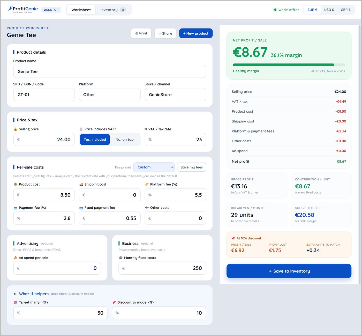This screenshot has height=336, width=362.
Task: Click the Gross profit value €13.16
Action: click(239, 186)
